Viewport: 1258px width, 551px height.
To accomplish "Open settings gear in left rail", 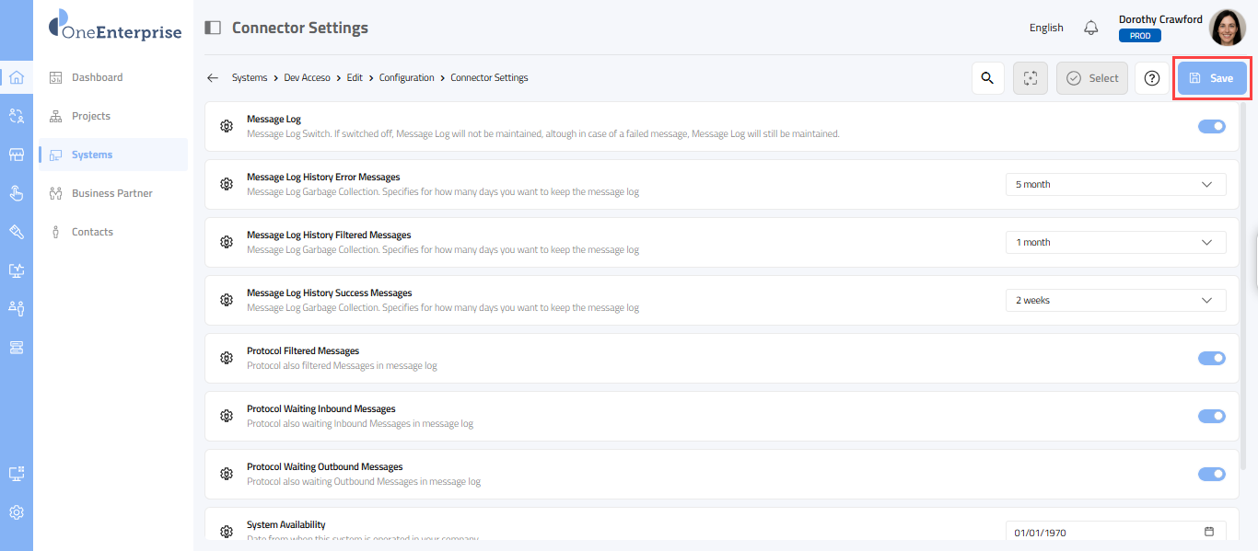I will [x=17, y=512].
